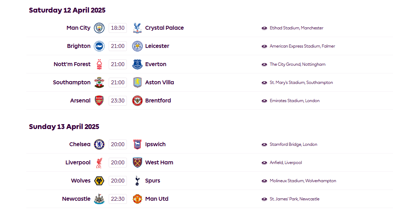
Task: Open St. James' Park, Newcastle venue link
Action: coord(294,199)
